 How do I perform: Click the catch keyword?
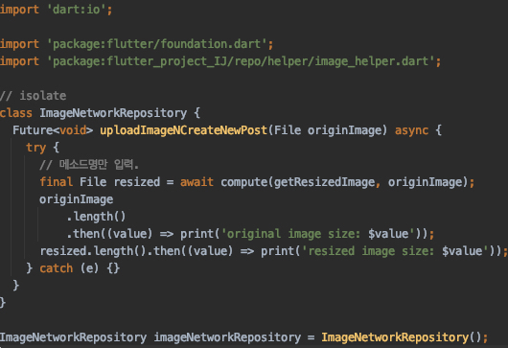56,268
